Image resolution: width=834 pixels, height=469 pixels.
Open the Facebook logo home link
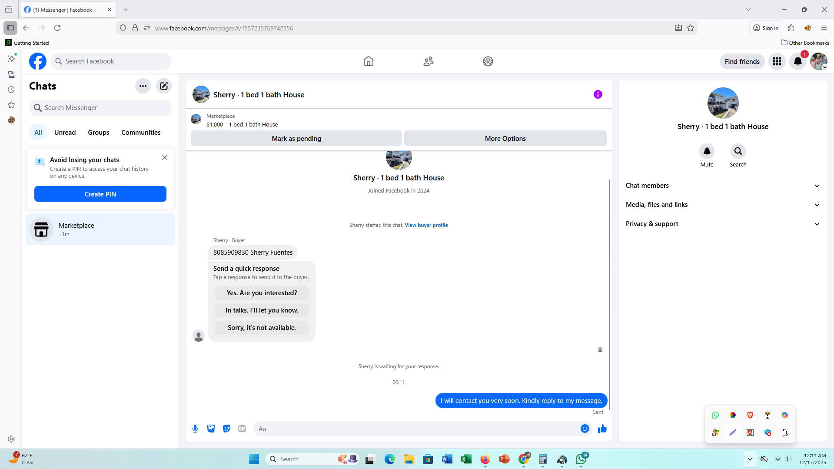(38, 61)
